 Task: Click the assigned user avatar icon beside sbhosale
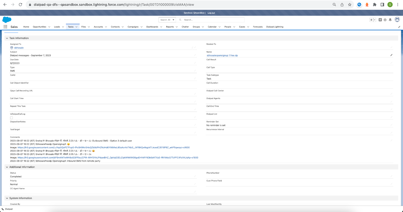[x=12, y=48]
